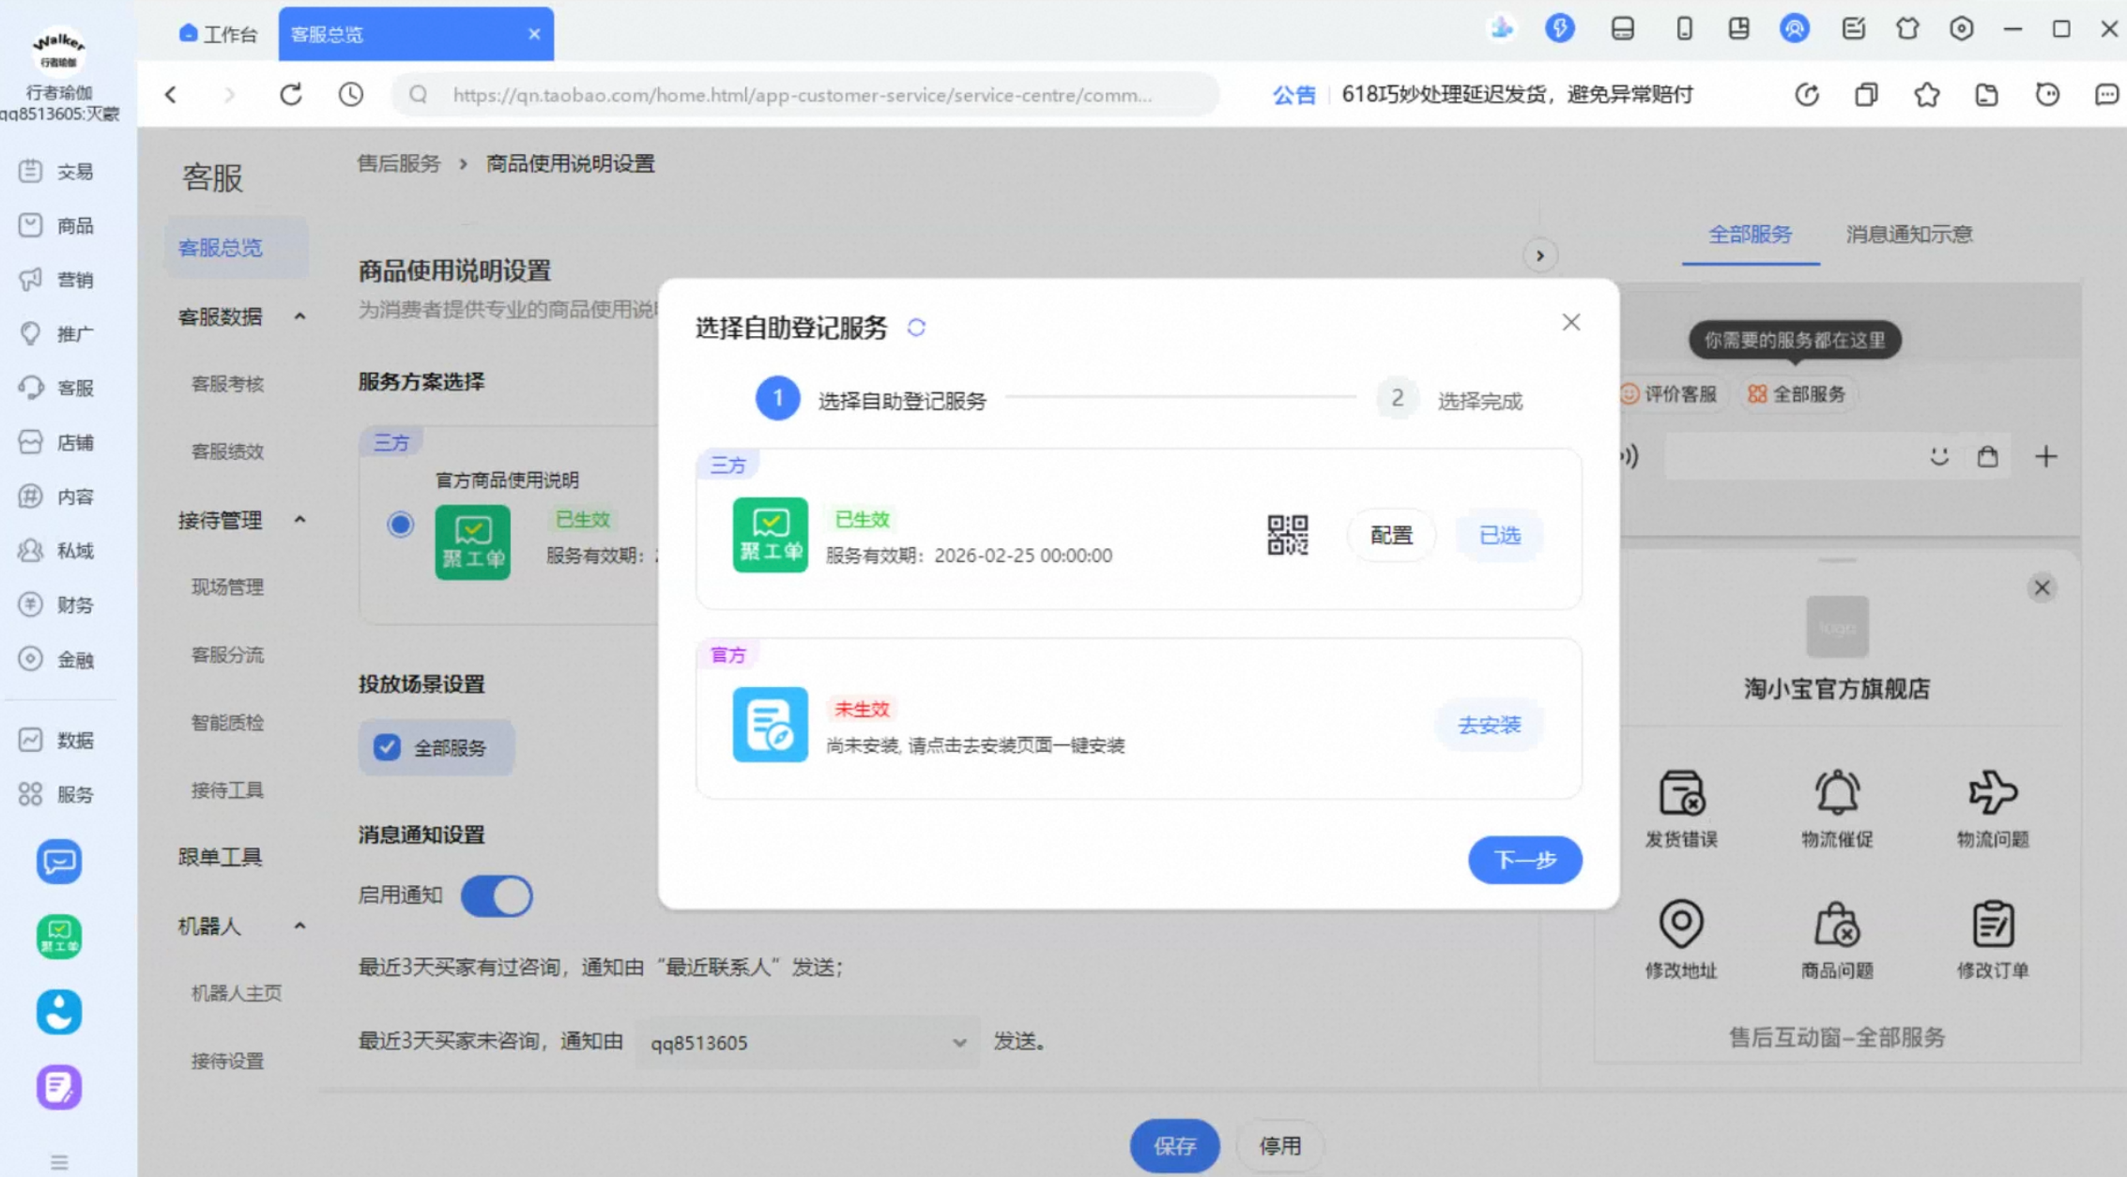The width and height of the screenshot is (2127, 1177).
Task: Open 修改订单 service in preview
Action: pos(1993,940)
